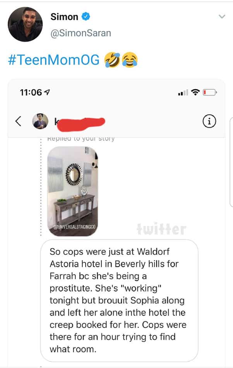Tap the sender's small profile picture
The width and height of the screenshot is (233, 368).
pyautogui.click(x=40, y=122)
